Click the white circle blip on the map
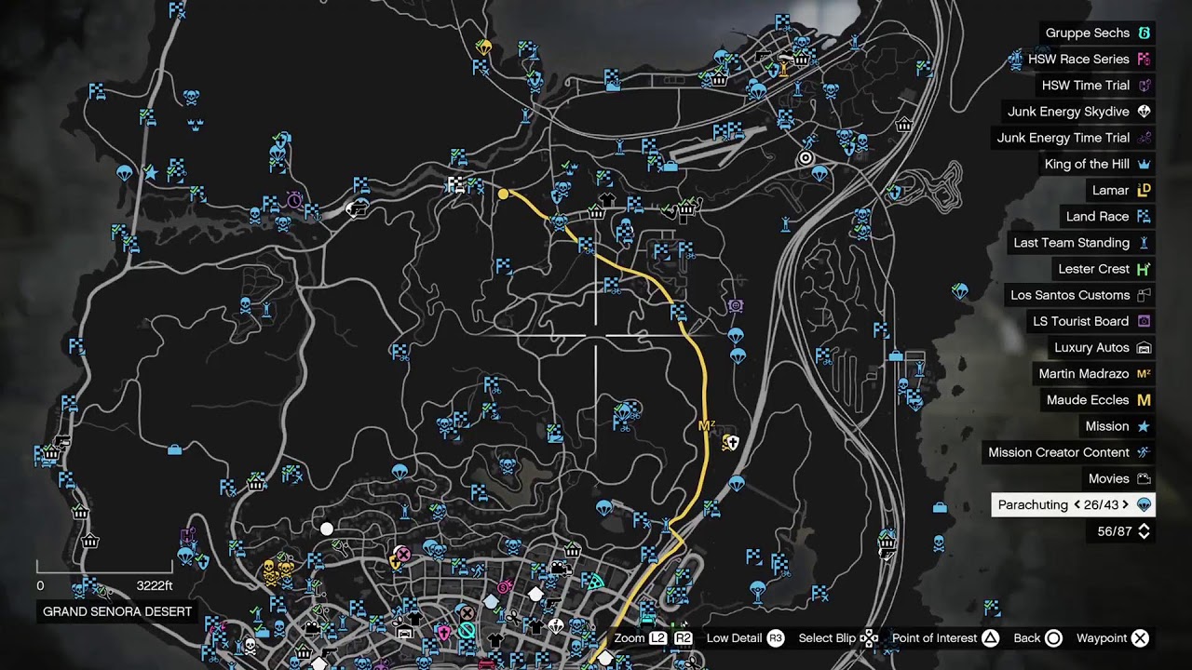This screenshot has height=670, width=1192. 327,529
